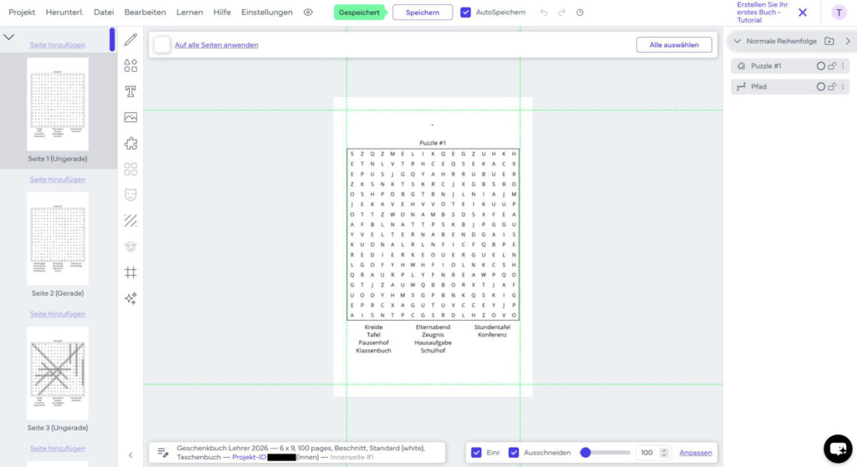The height and width of the screenshot is (467, 857).
Task: Toggle Puzzle #1 layer visibility circle
Action: click(x=821, y=66)
